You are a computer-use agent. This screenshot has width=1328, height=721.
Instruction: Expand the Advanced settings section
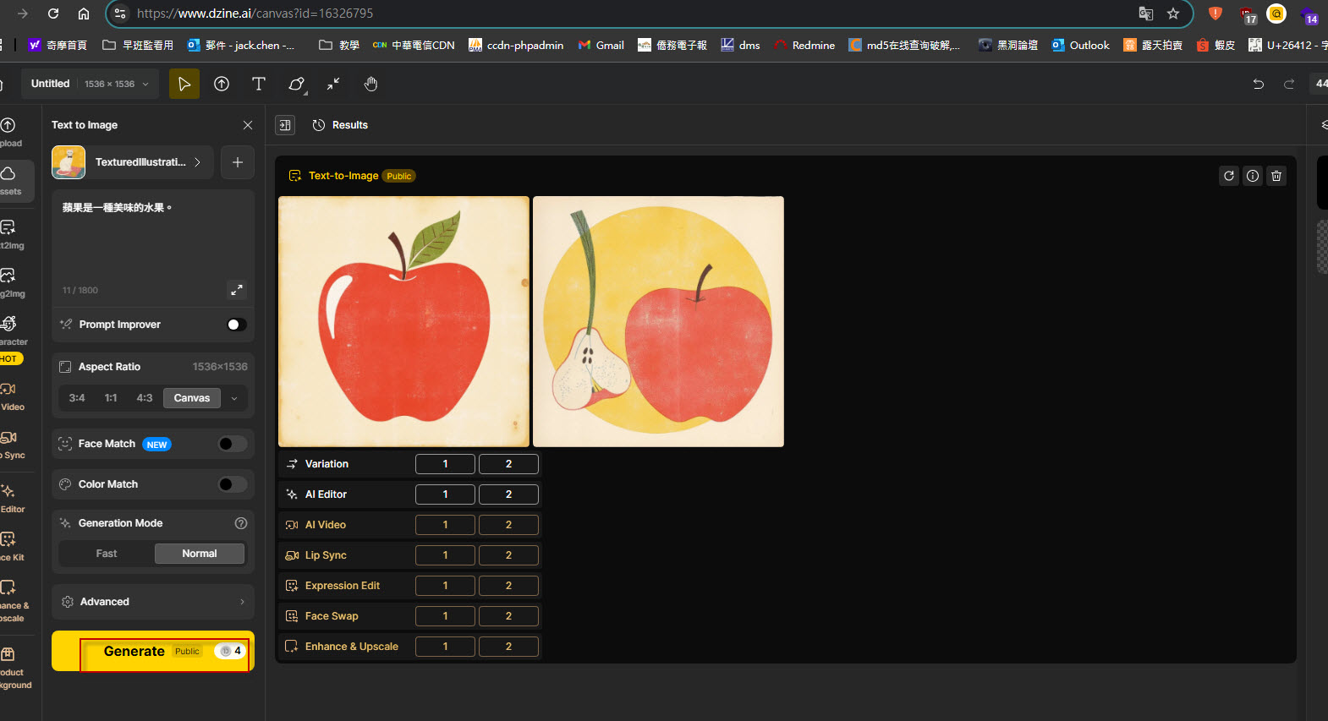click(153, 602)
